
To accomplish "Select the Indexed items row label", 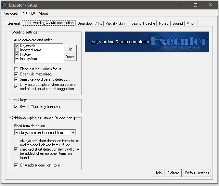I will (x=31, y=50).
